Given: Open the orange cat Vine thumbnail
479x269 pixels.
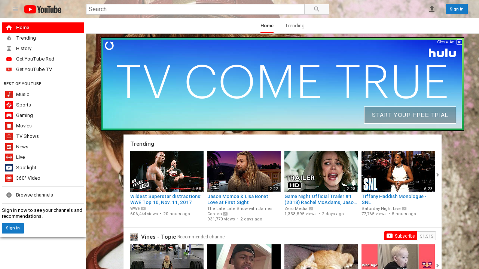Looking at the screenshot, I should point(321,257).
